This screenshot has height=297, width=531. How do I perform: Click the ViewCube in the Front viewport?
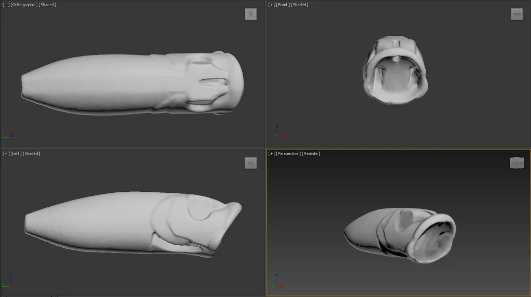coord(516,15)
